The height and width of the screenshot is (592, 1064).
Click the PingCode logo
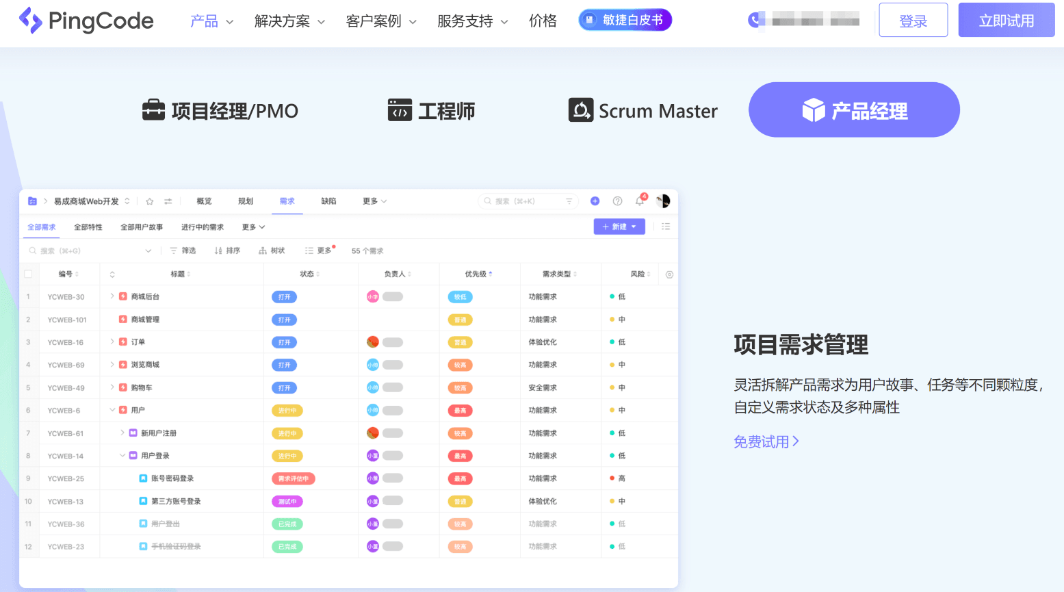point(86,21)
